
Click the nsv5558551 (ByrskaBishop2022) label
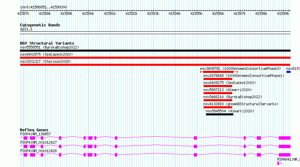point(50,47)
